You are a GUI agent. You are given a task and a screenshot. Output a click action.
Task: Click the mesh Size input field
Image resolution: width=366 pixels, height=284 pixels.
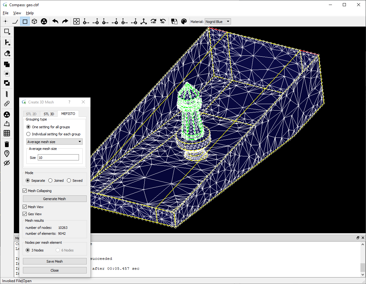pyautogui.click(x=58, y=158)
